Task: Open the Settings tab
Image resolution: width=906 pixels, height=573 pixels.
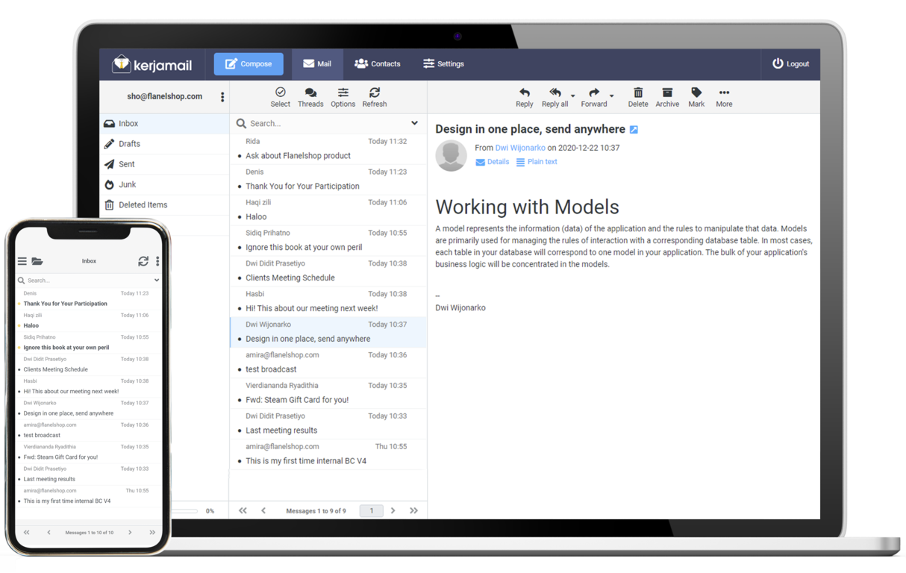Action: click(443, 64)
